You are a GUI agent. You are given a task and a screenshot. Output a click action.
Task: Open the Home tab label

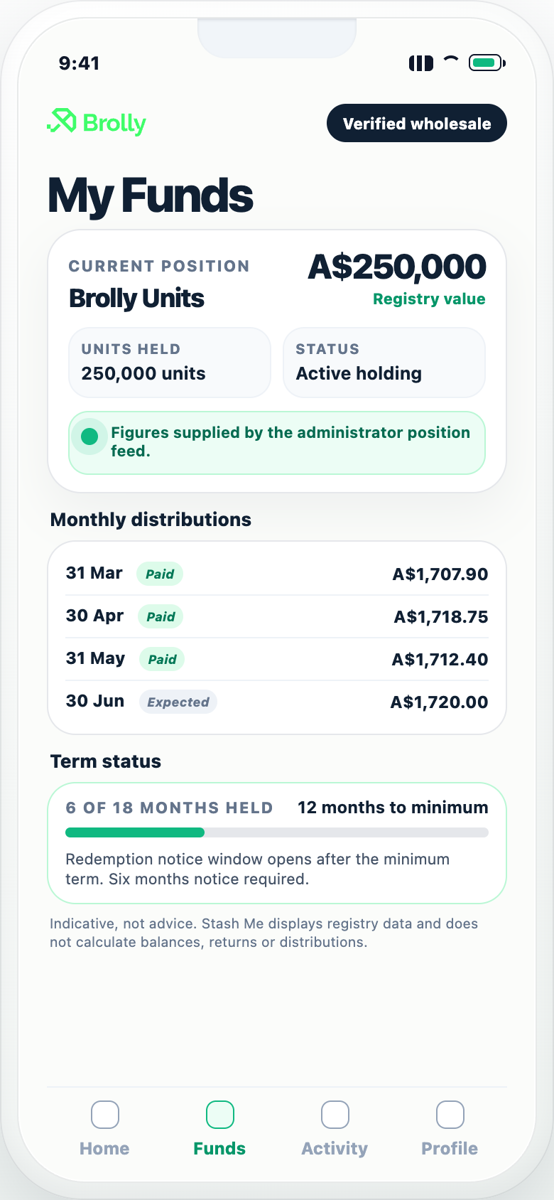[x=104, y=1148]
